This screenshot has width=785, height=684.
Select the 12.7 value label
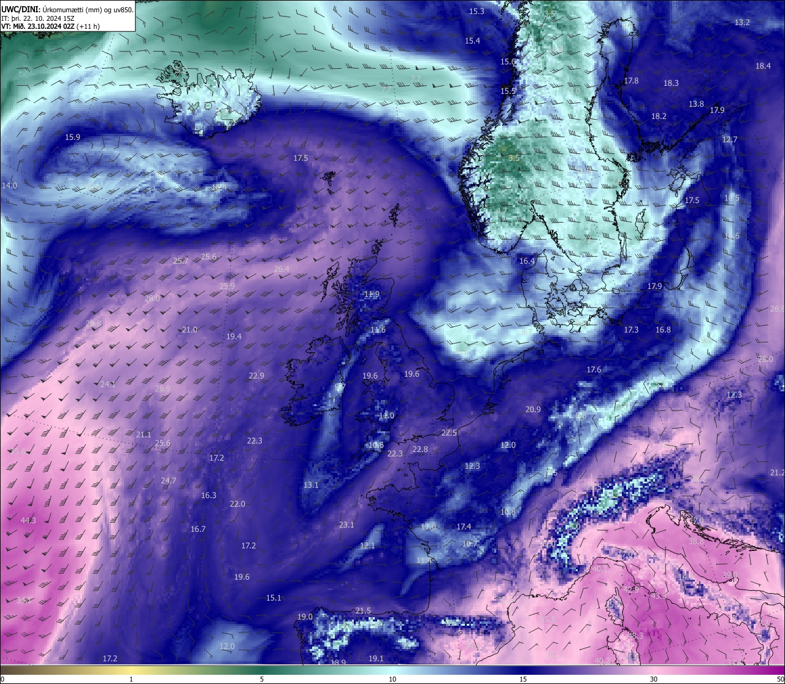(x=729, y=139)
